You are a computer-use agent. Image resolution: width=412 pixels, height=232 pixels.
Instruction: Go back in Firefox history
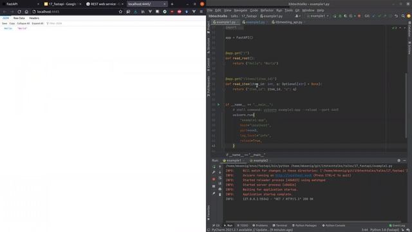pyautogui.click(x=5, y=12)
